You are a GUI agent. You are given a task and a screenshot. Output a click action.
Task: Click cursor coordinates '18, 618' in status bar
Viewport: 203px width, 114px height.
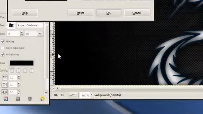pos(59,95)
